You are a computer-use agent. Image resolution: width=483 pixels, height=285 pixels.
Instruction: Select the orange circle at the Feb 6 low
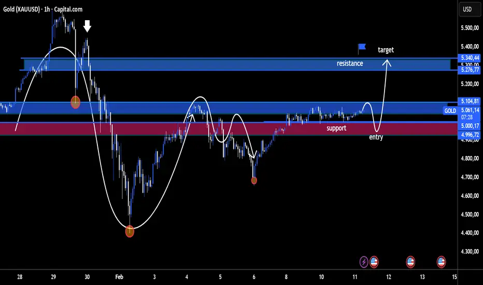254,180
